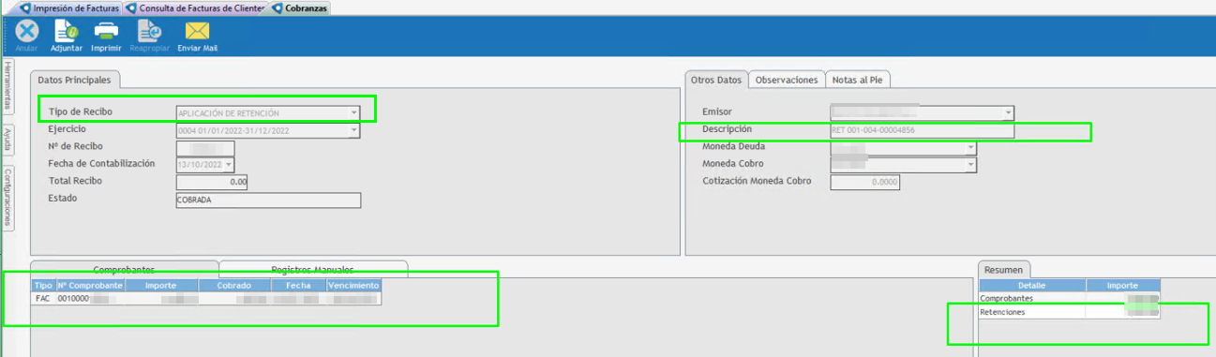1216x357 pixels.
Task: Select the Resumen tab
Action: pyautogui.click(x=1004, y=269)
